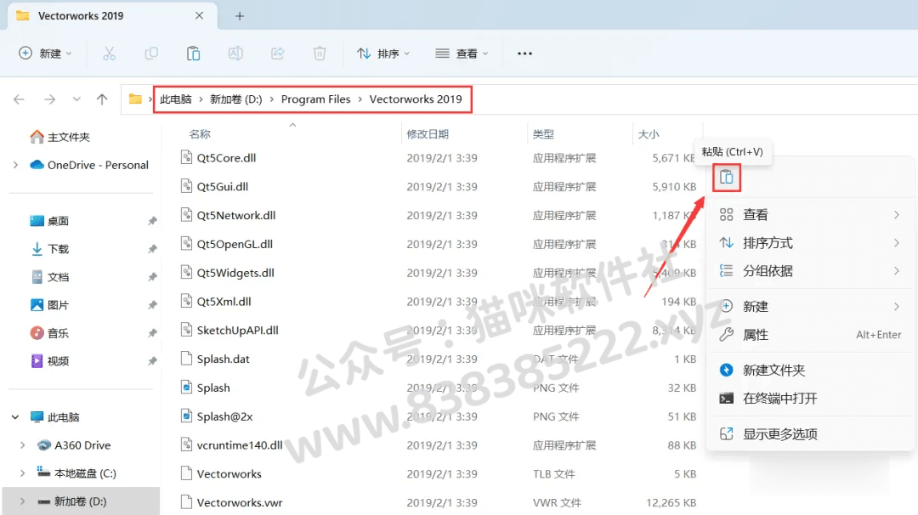The image size is (918, 515).
Task: Unpin 桌面 using its pin icon
Action: pyautogui.click(x=152, y=221)
